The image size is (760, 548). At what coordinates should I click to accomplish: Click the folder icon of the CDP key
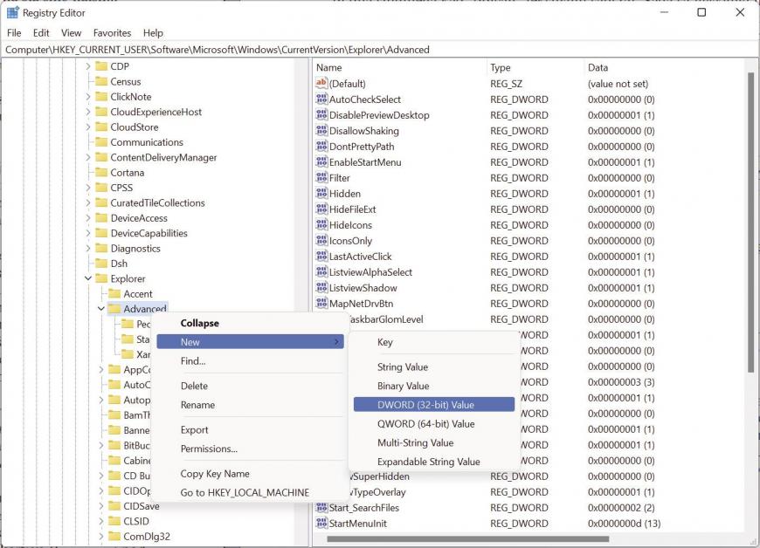click(101, 65)
